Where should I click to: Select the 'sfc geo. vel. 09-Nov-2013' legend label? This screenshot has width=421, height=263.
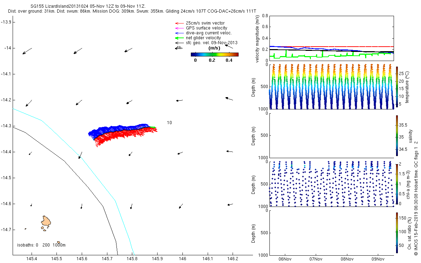[x=212, y=43]
